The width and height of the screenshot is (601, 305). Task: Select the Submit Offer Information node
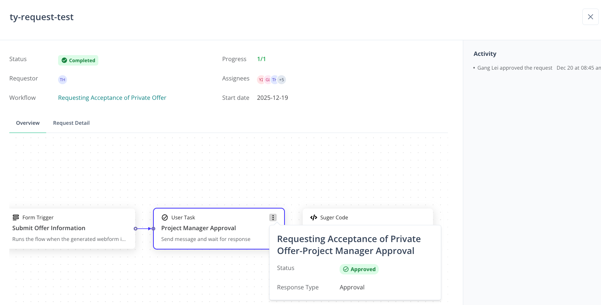click(49, 228)
